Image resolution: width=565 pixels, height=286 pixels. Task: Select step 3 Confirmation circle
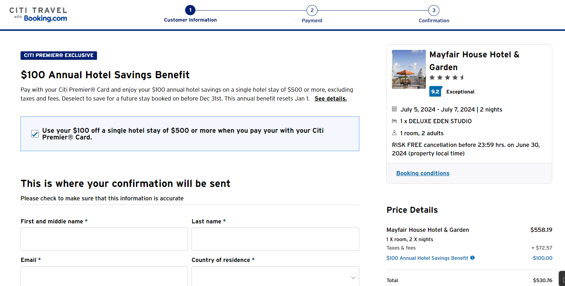tap(434, 10)
